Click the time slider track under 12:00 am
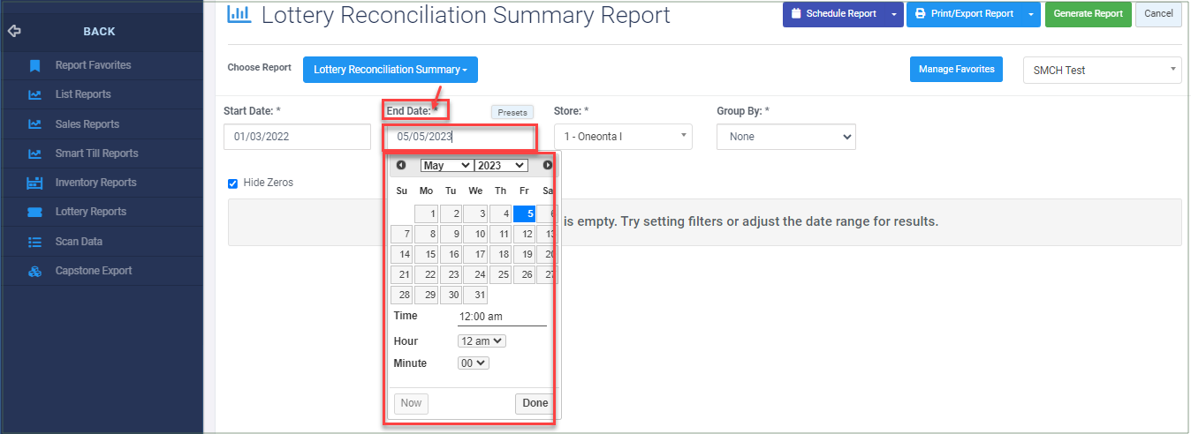This screenshot has width=1191, height=434. click(502, 325)
